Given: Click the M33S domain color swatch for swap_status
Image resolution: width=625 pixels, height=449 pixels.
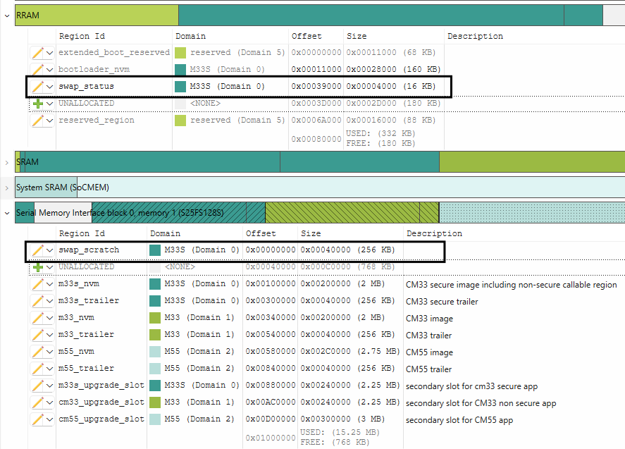Looking at the screenshot, I should tap(180, 87).
